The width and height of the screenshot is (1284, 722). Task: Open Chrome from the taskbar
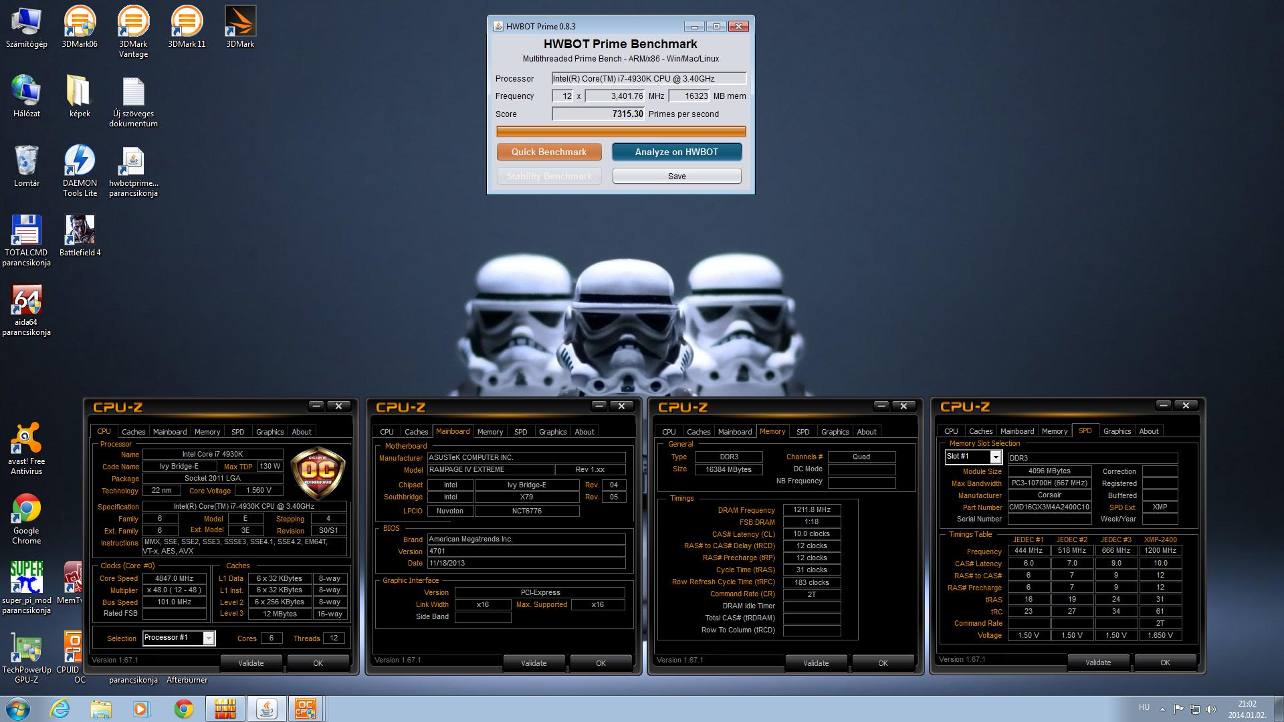click(183, 709)
